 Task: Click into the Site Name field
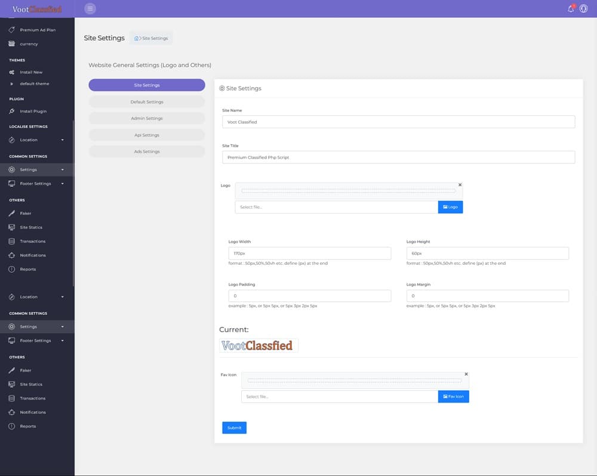(x=398, y=122)
